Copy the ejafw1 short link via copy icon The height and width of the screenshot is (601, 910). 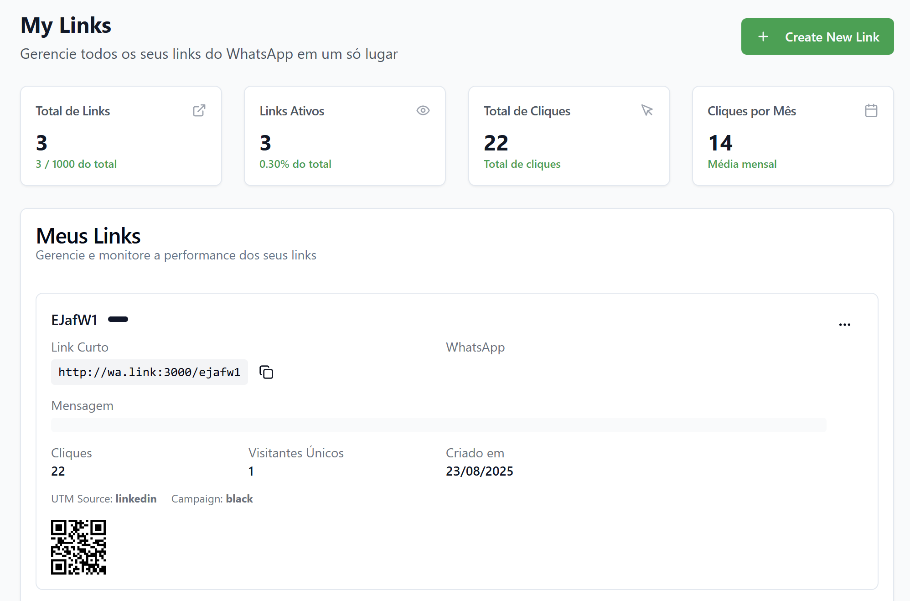coord(266,372)
